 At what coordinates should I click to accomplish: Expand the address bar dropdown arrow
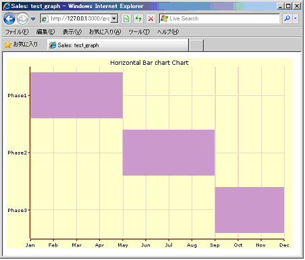pos(114,19)
